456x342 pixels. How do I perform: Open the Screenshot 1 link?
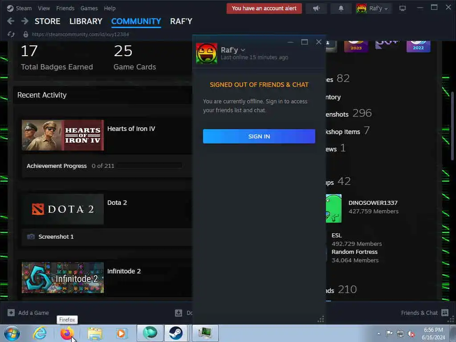[x=56, y=237]
